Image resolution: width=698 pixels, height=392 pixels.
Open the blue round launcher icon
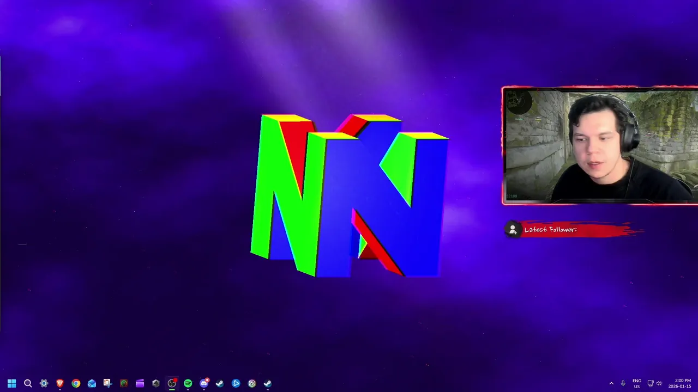pyautogui.click(x=236, y=383)
